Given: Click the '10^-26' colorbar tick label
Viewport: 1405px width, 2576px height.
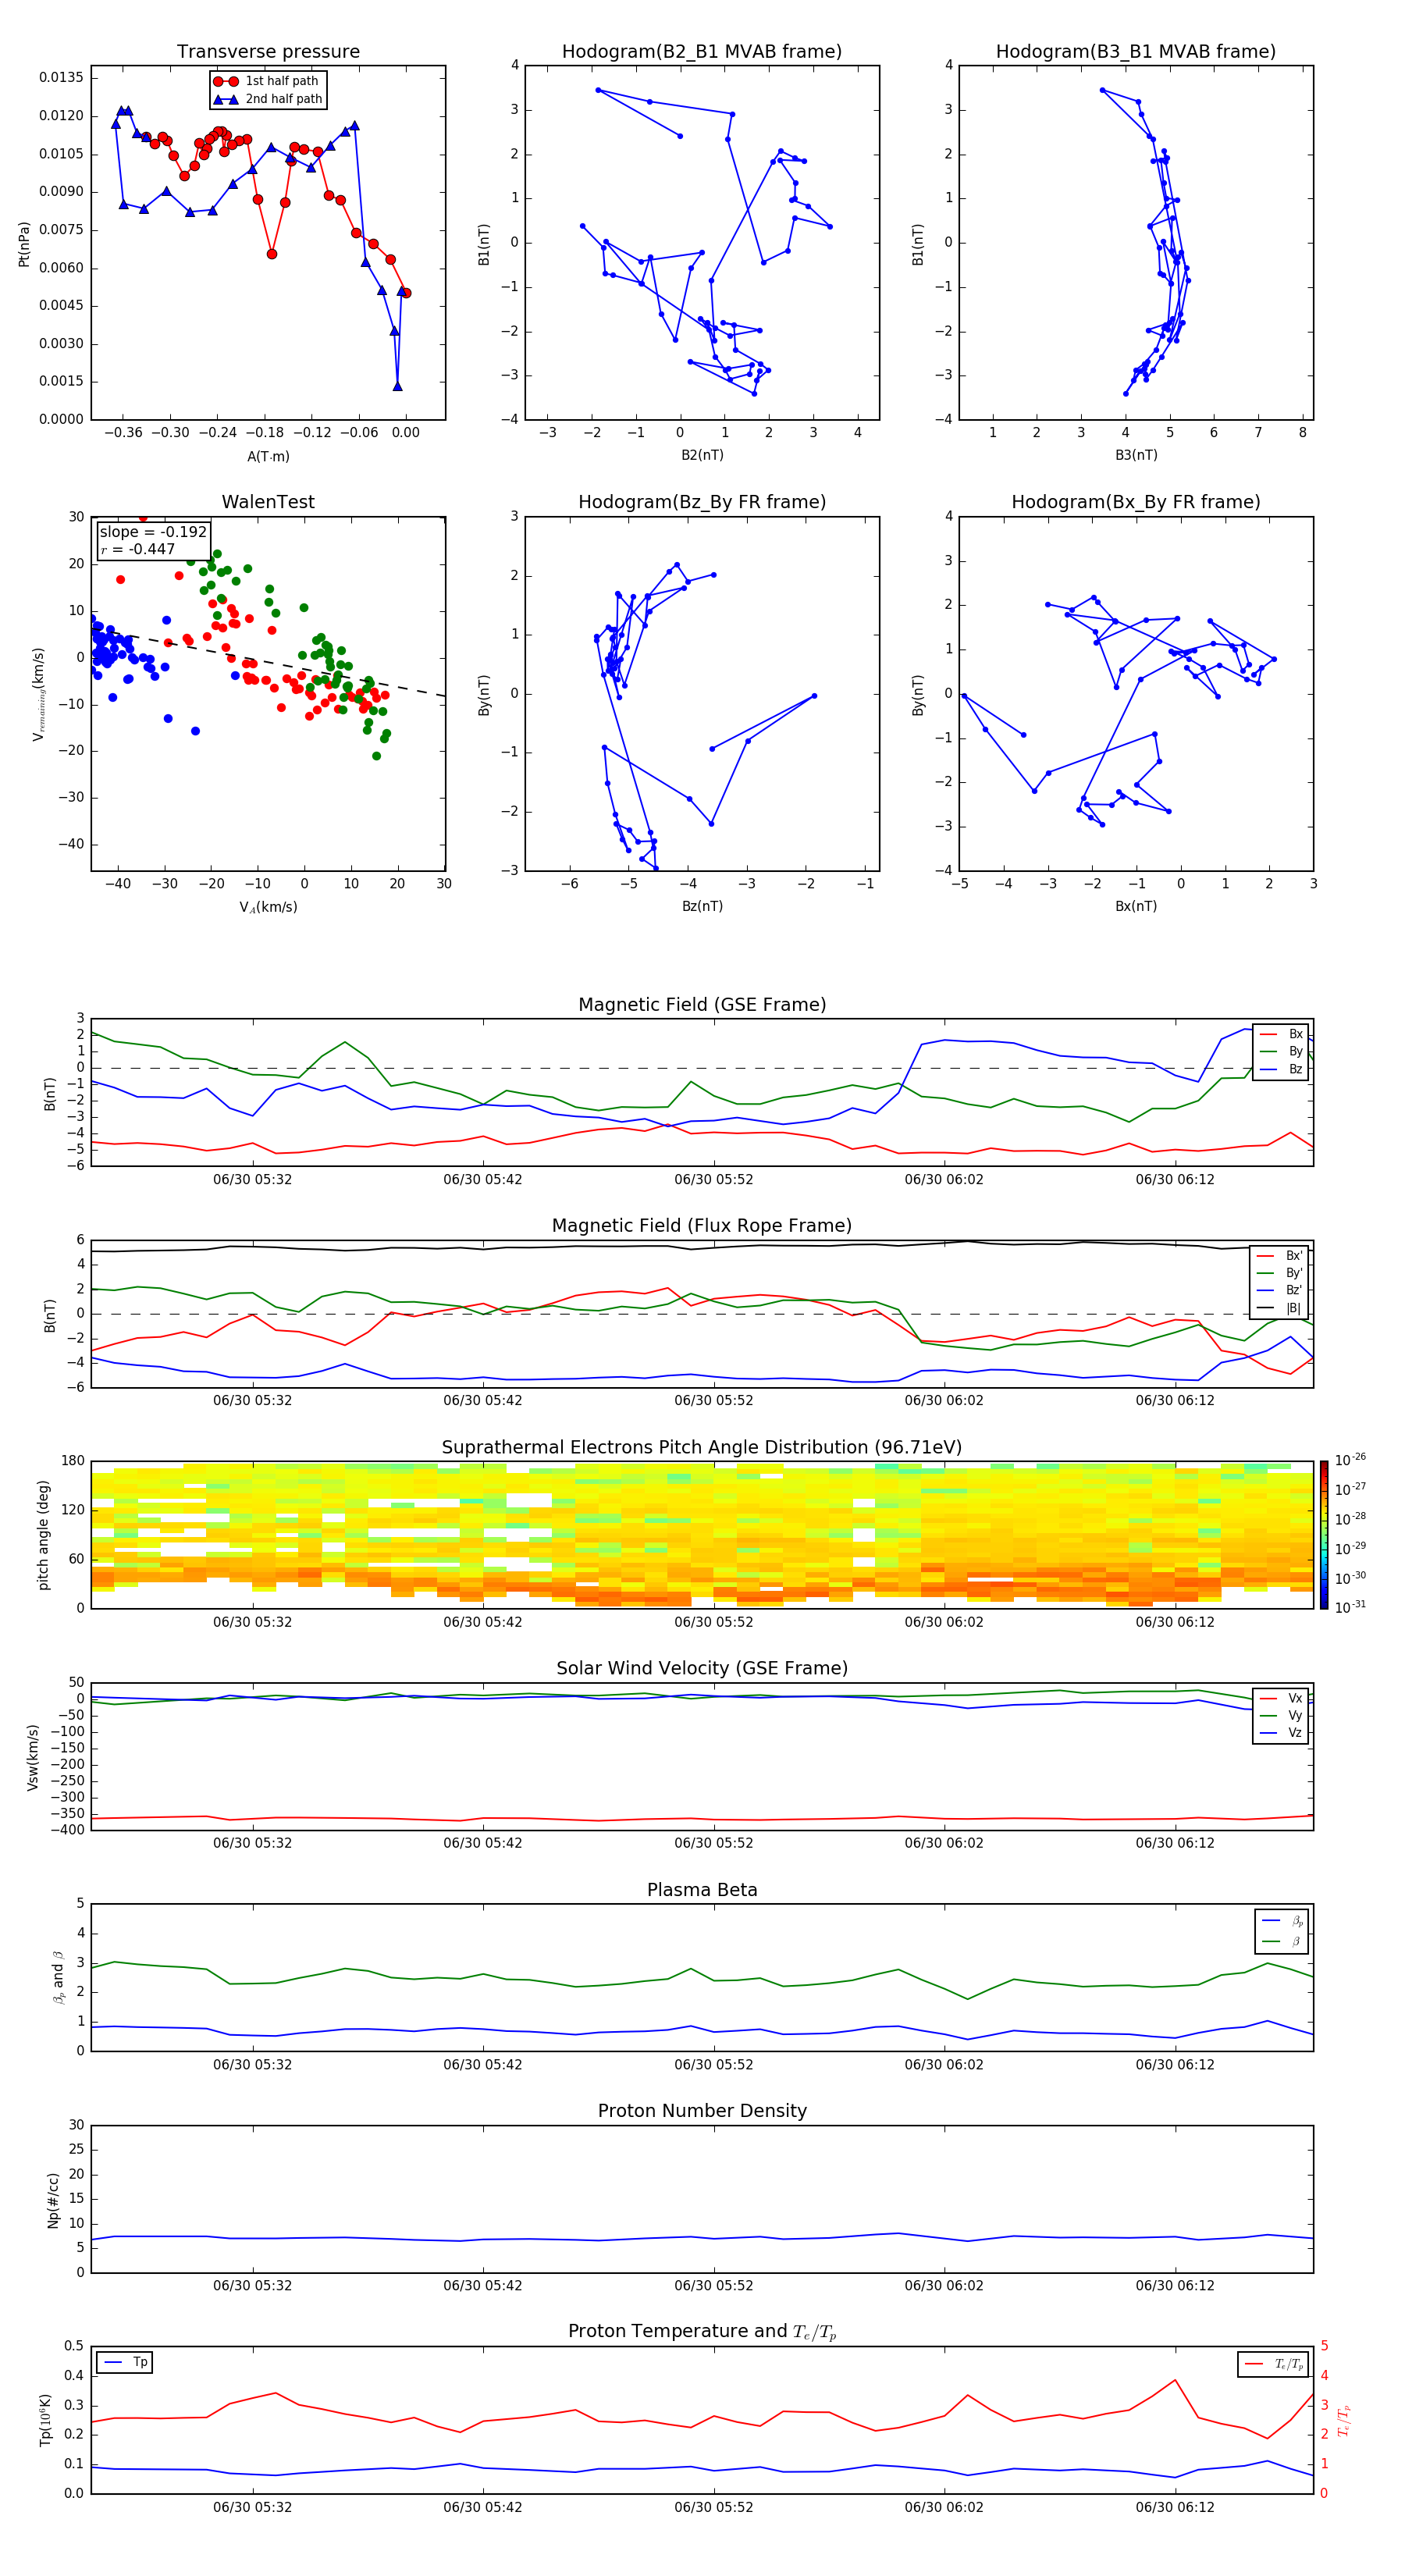Looking at the screenshot, I should click(1350, 1460).
